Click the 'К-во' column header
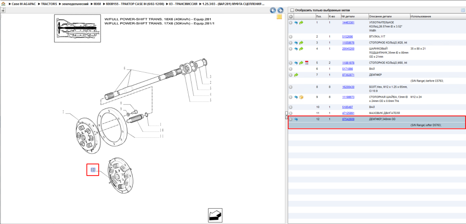Screen dimensions: 466x224 pos(334,17)
